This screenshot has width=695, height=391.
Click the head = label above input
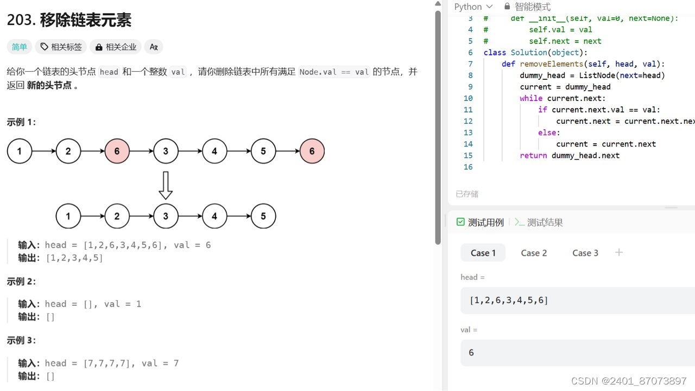(472, 278)
